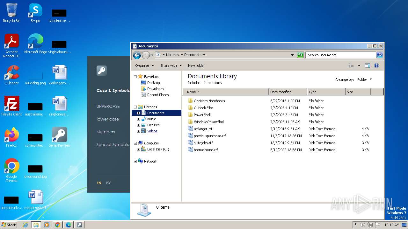The height and width of the screenshot is (229, 408).
Task: Expand the Music library node
Action: click(138, 119)
